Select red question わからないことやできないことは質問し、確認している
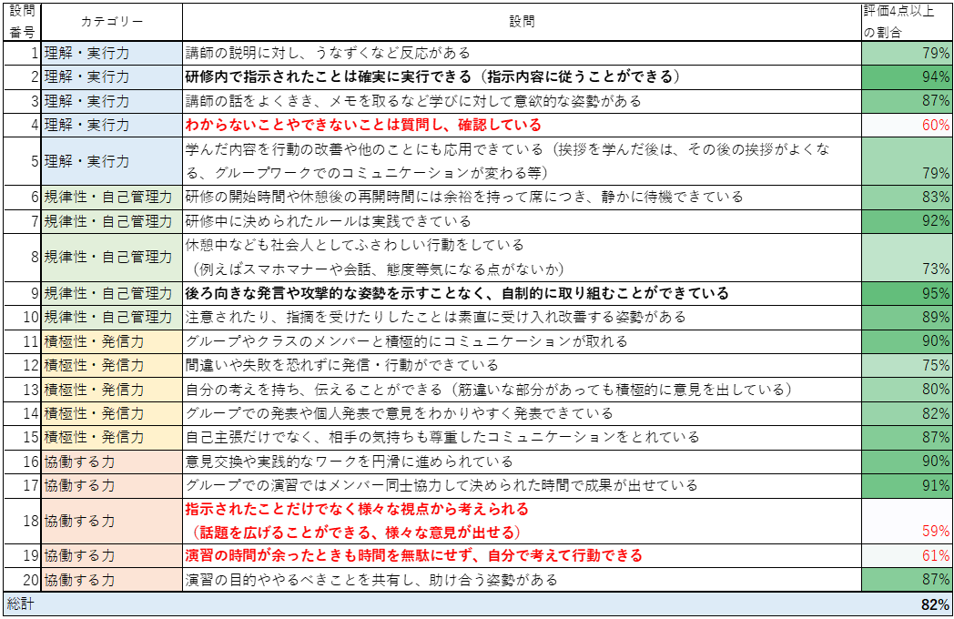This screenshot has height=619, width=954. (522, 125)
